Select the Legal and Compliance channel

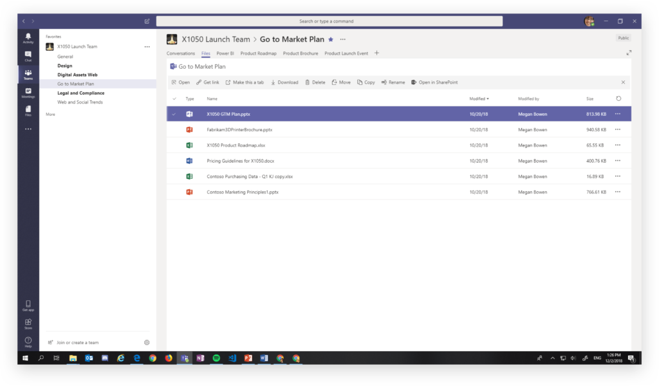pos(80,93)
